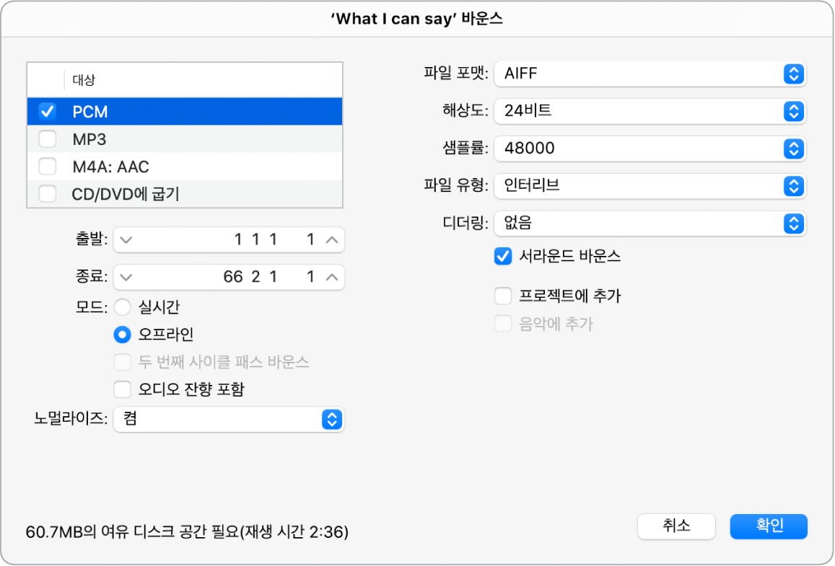Increase the 출발 start position with up chevron

coord(332,240)
